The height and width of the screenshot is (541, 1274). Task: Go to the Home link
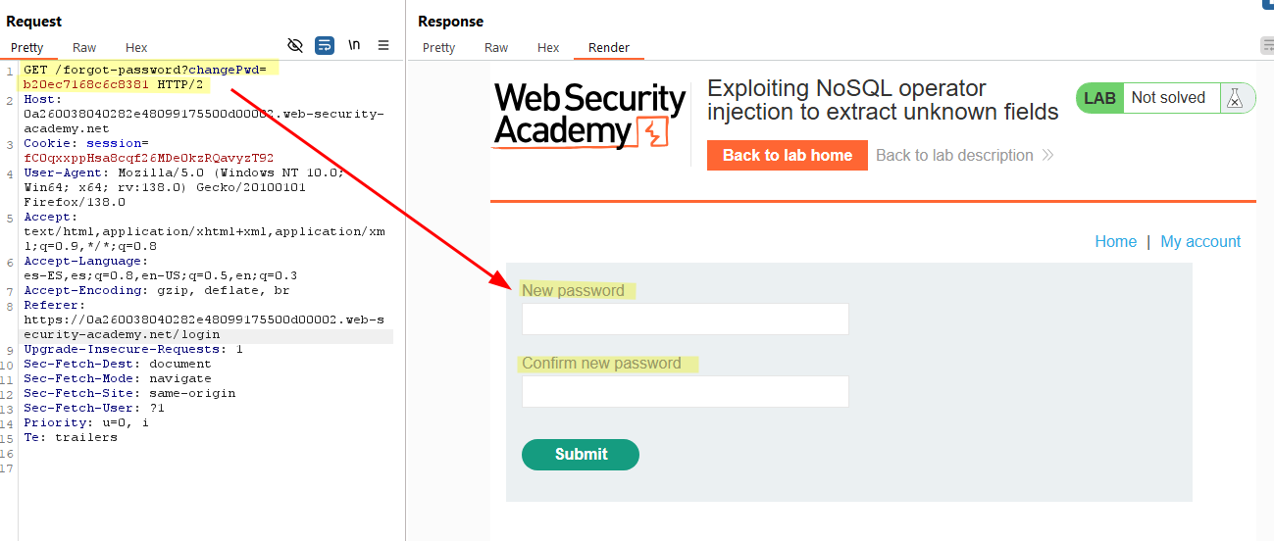point(1116,241)
